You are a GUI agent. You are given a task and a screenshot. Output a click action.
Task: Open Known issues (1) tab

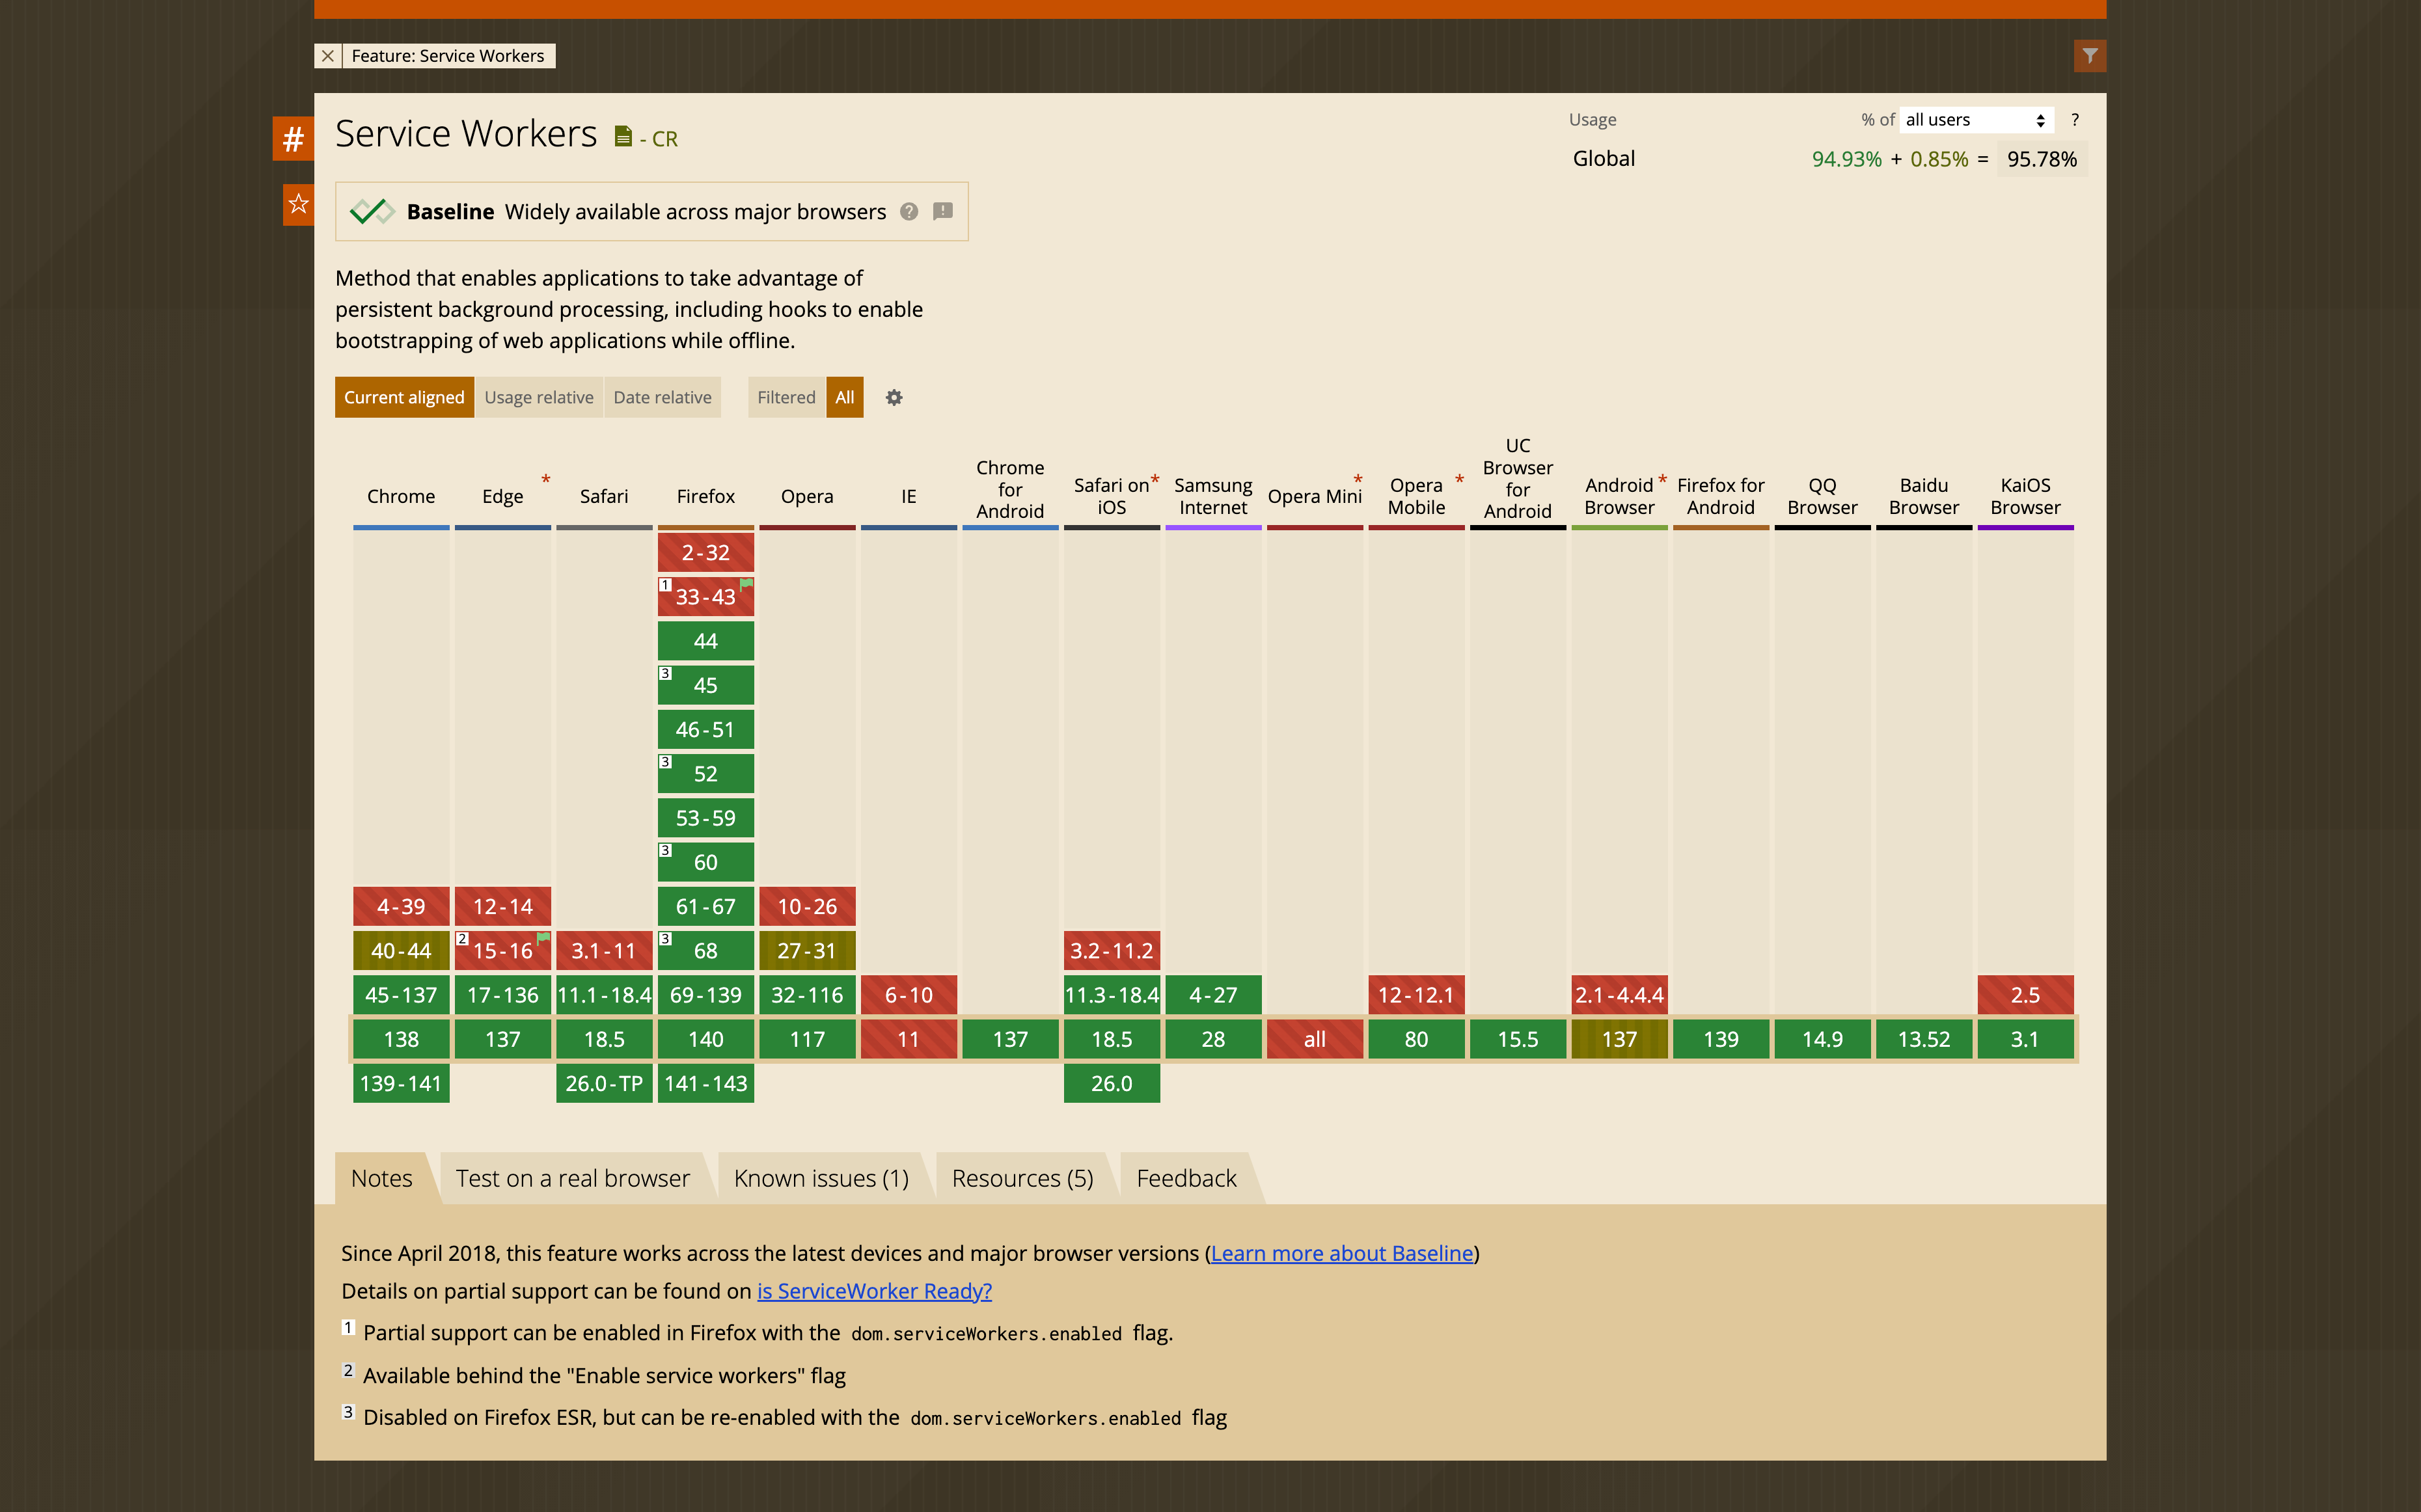821,1178
